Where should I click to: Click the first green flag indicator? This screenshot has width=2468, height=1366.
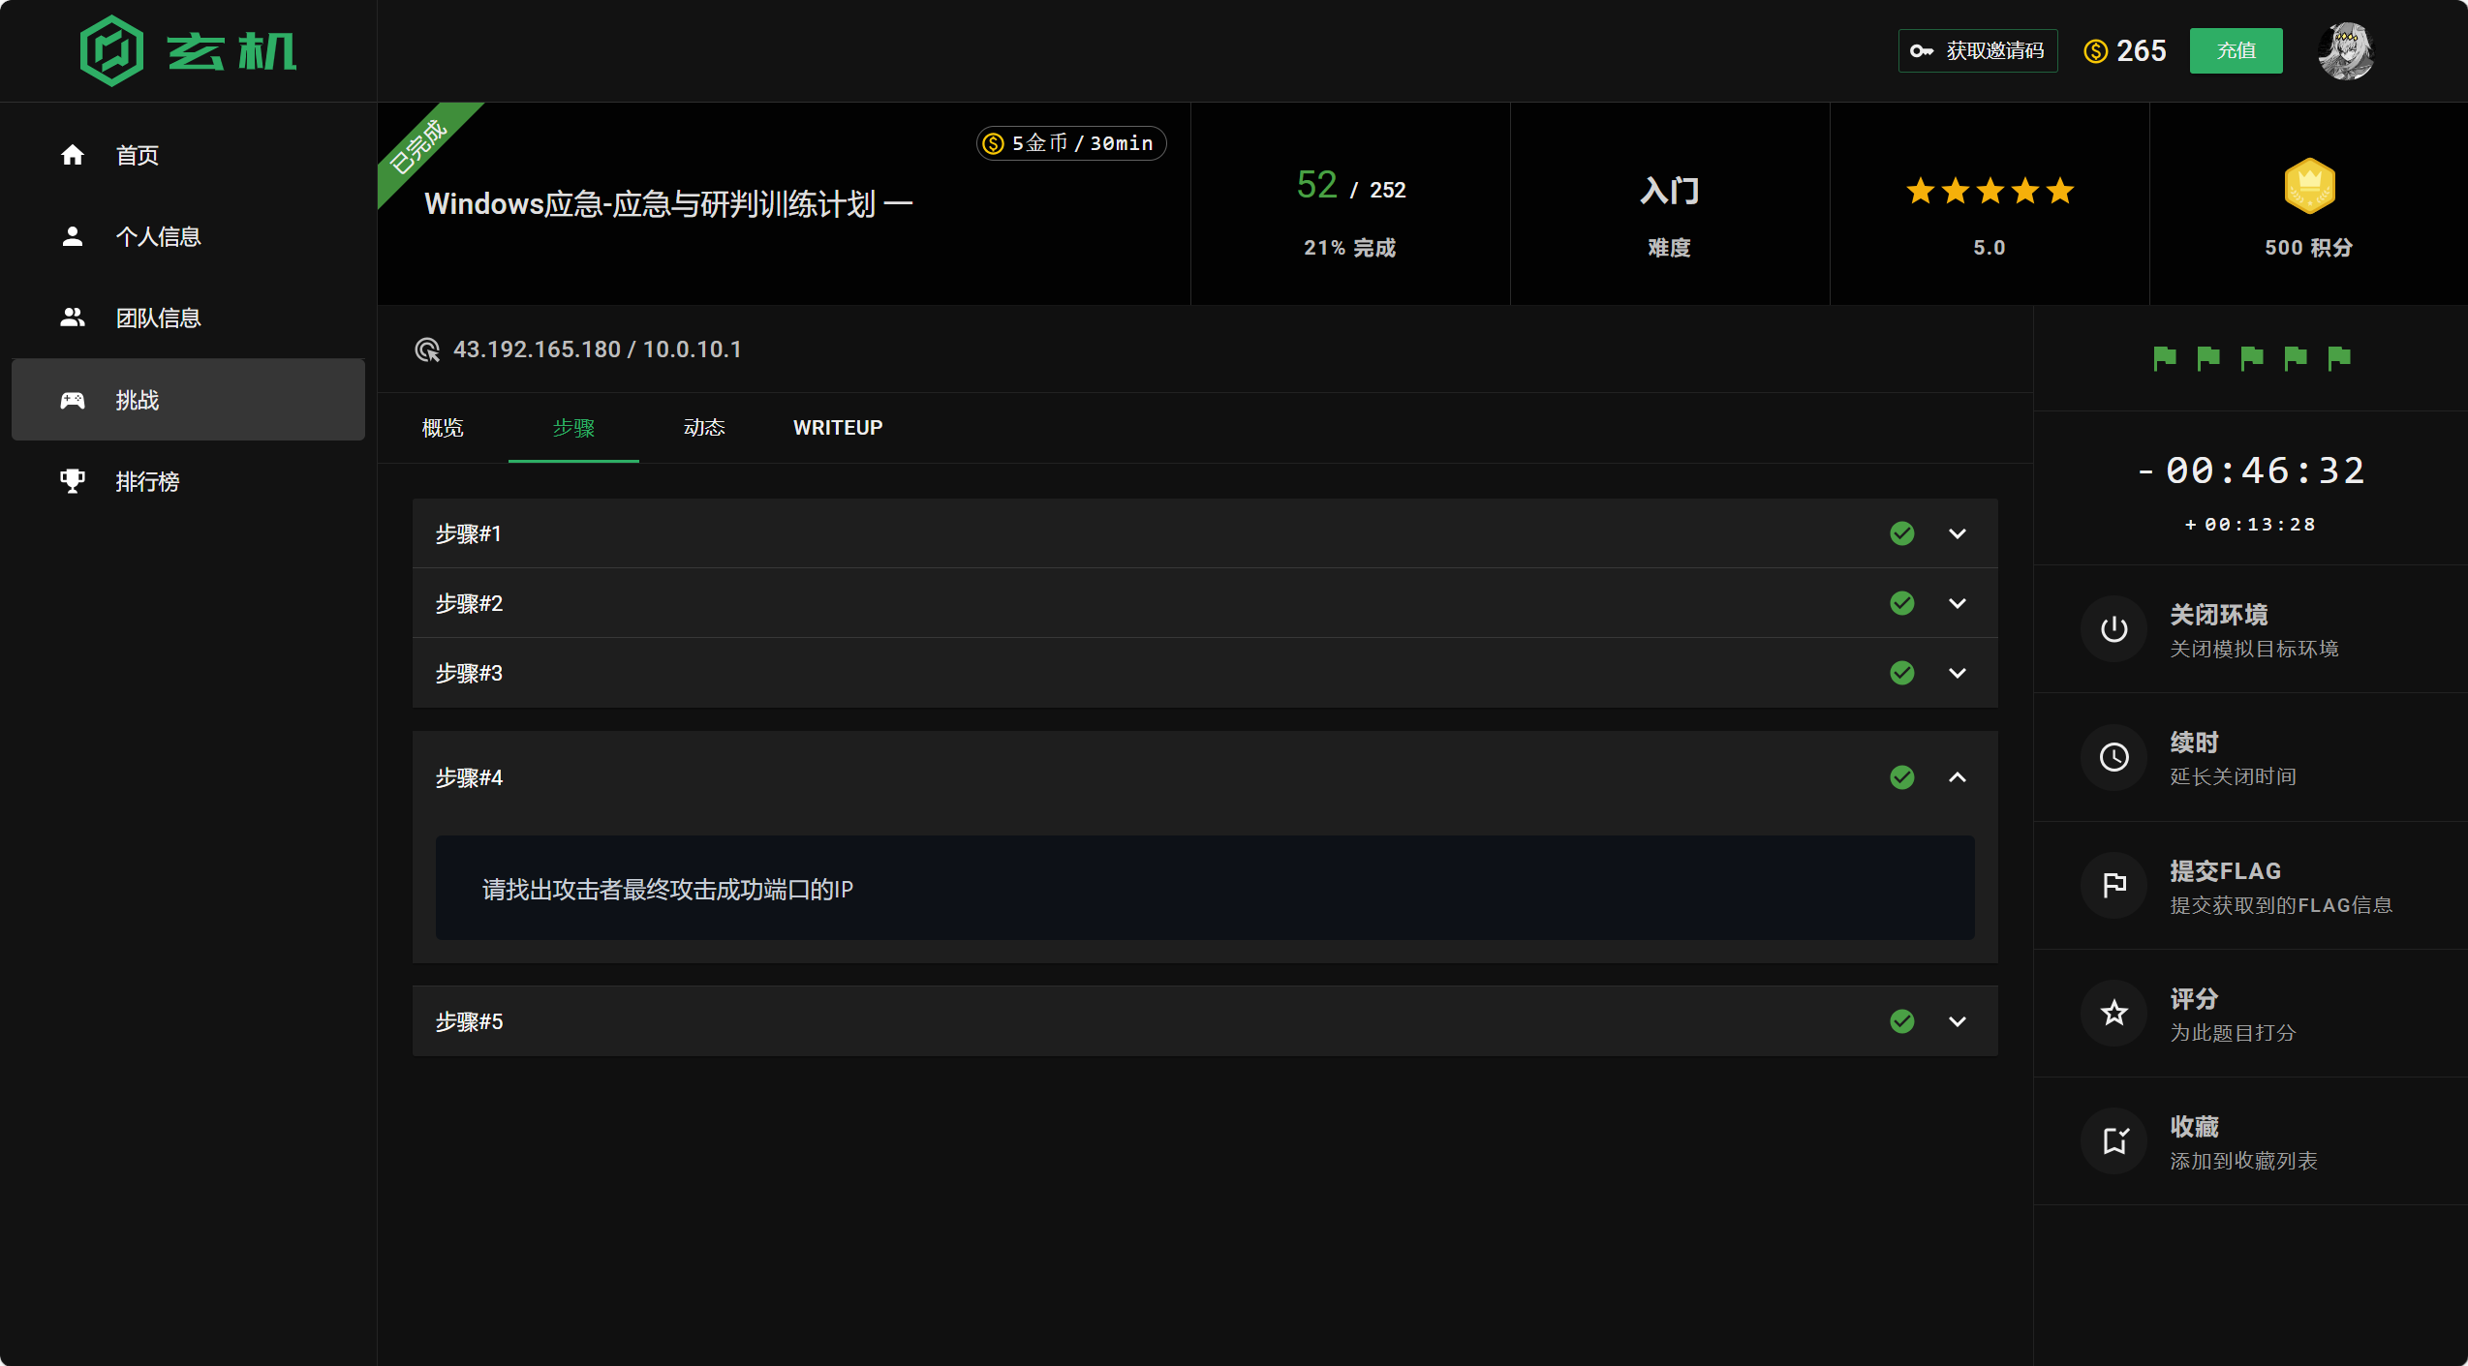(2164, 358)
